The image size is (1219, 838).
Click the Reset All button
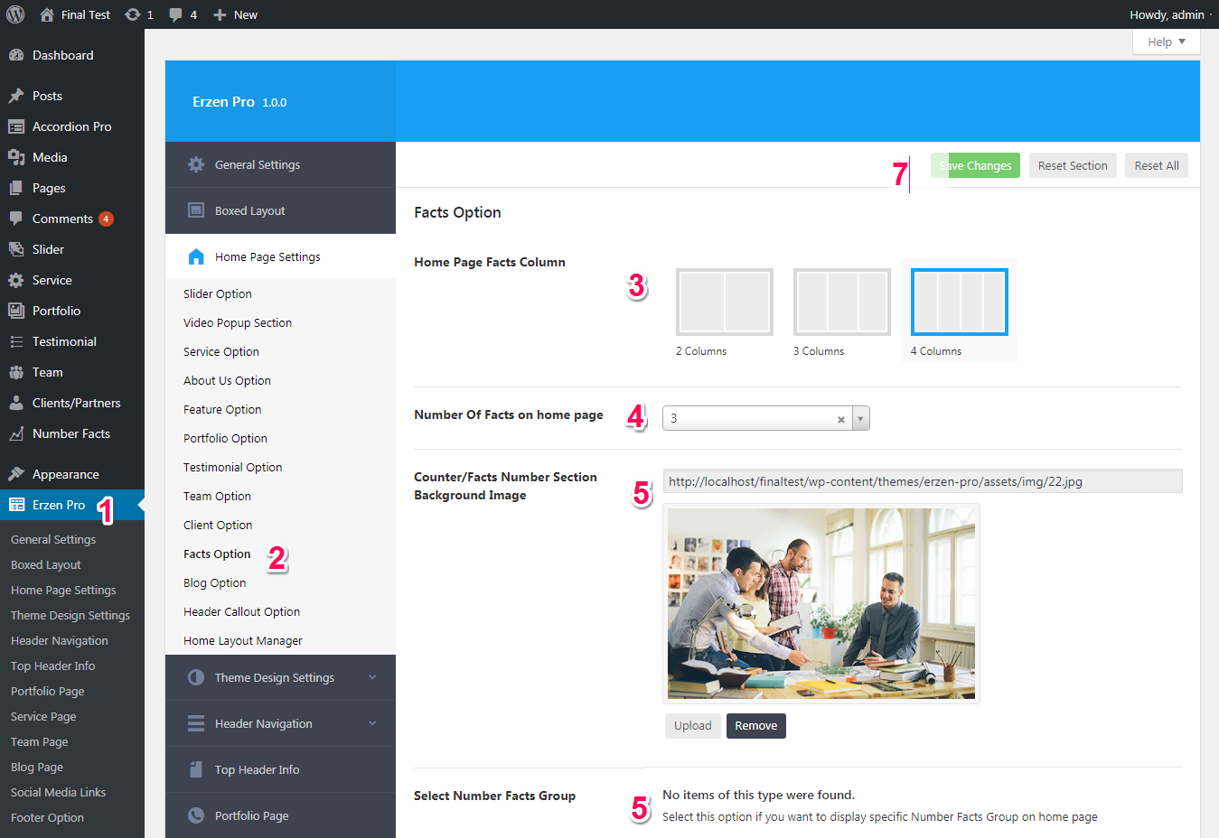[1157, 165]
